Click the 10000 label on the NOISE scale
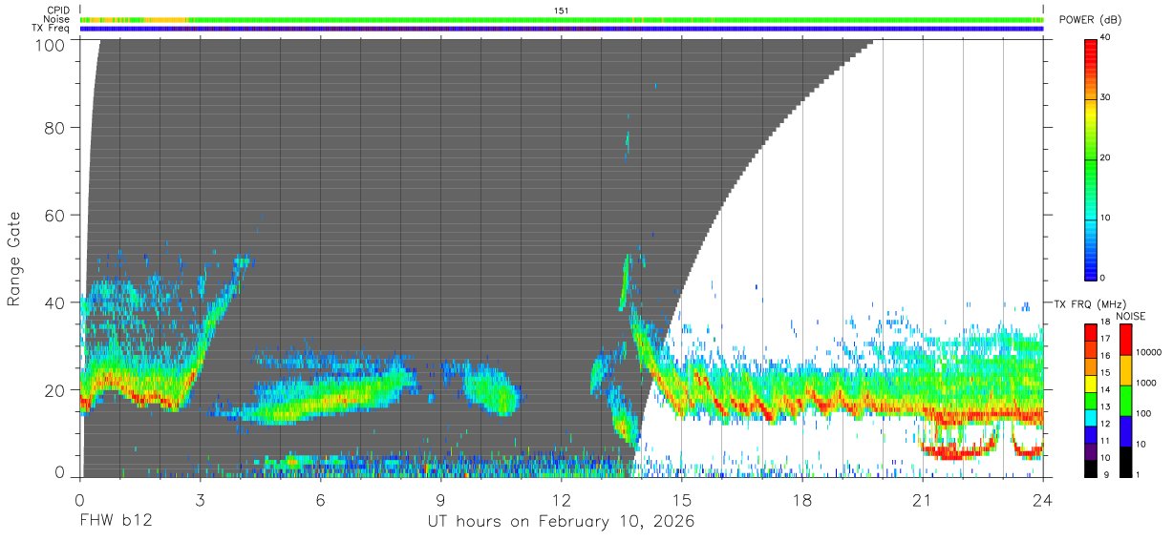The width and height of the screenshot is (1173, 541). pos(1147,352)
